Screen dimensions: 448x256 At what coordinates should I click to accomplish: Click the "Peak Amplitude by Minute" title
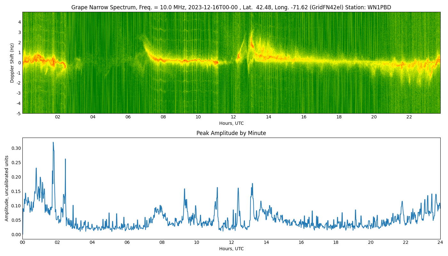pyautogui.click(x=231, y=133)
